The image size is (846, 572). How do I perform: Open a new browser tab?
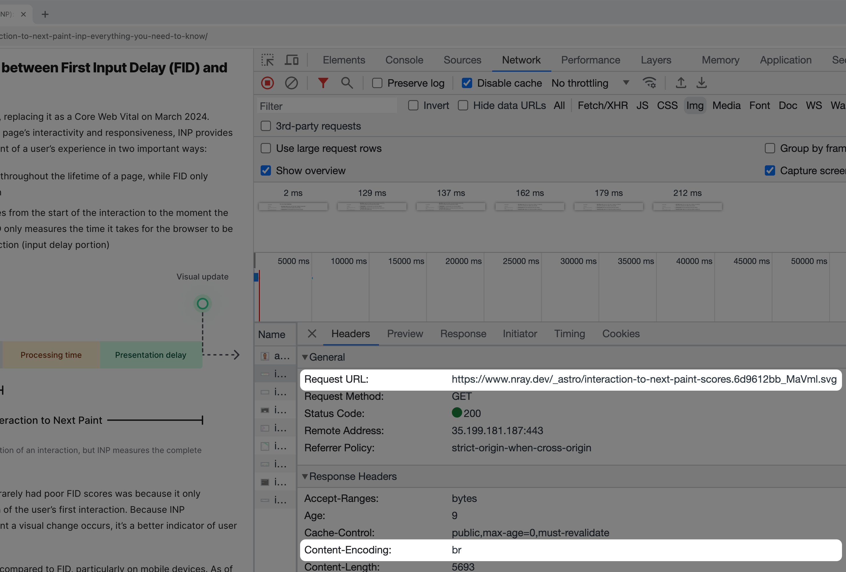coord(45,14)
